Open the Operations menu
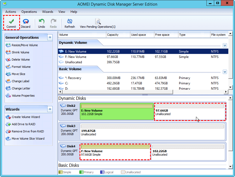 [x=29, y=12]
